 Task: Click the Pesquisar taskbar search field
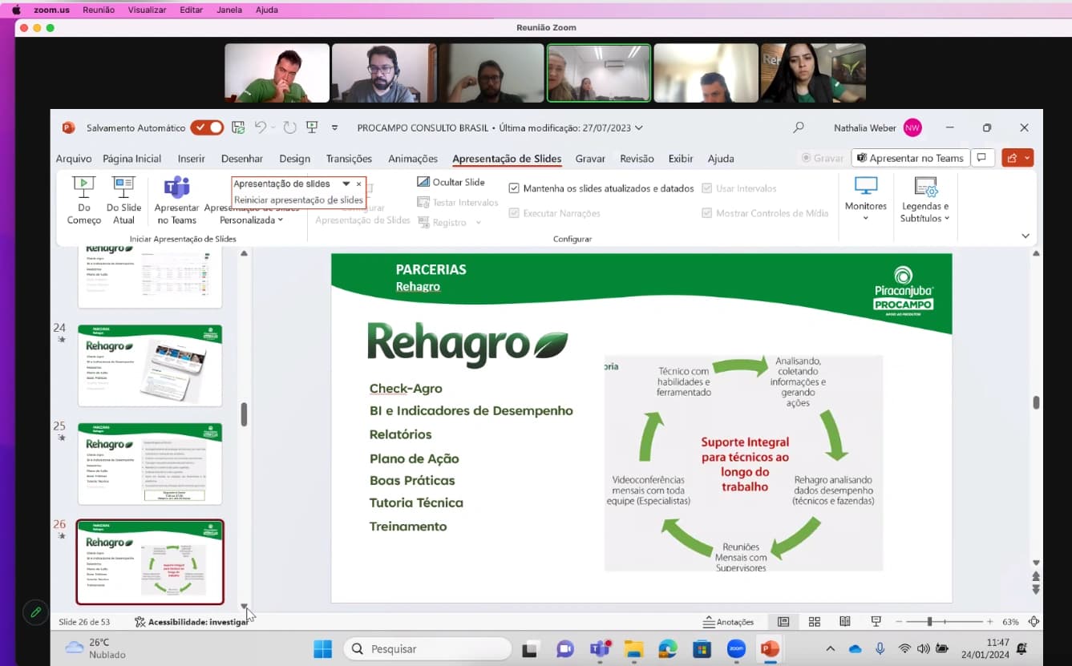point(427,648)
